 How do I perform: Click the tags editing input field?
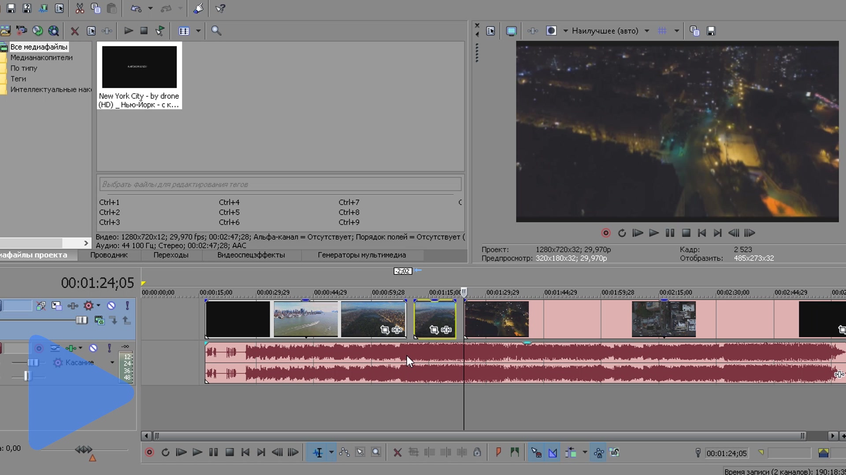[x=280, y=184]
